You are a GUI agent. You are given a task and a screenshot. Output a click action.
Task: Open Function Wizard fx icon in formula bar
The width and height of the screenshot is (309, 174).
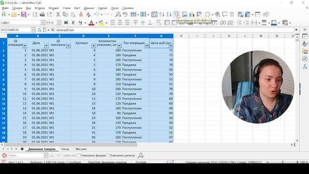click(x=40, y=30)
